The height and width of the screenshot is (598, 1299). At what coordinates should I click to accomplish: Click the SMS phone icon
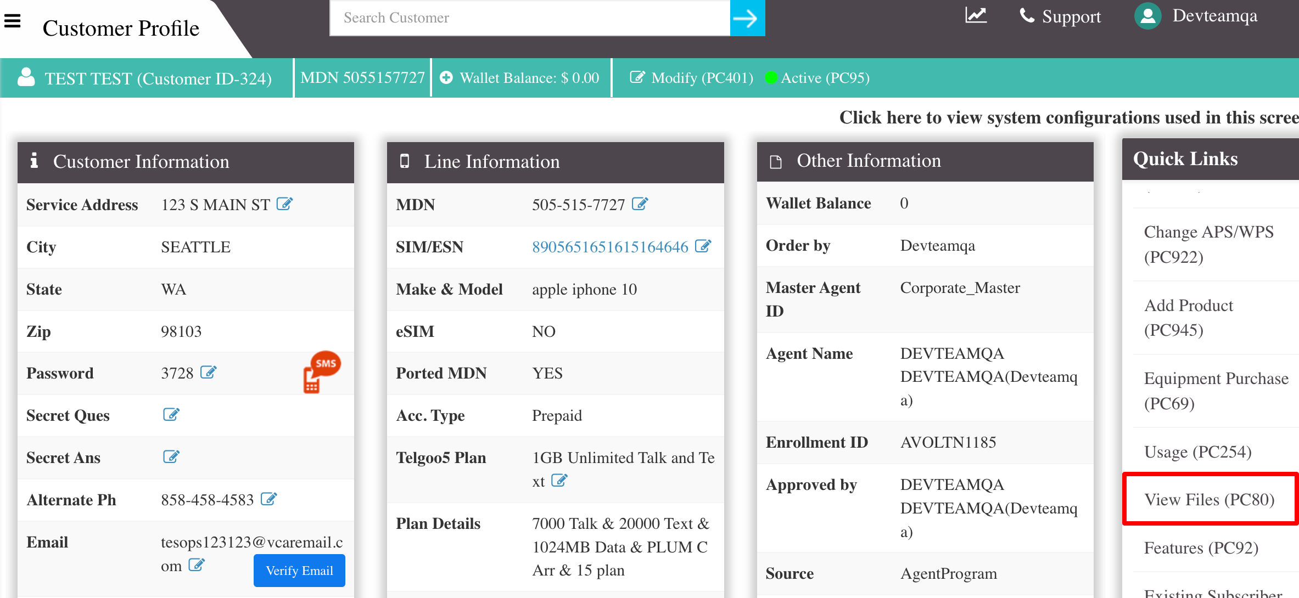(321, 372)
